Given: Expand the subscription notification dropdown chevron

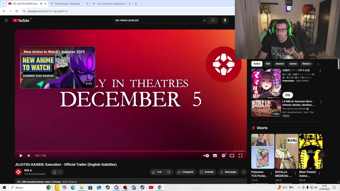Looking at the screenshot, I should [60, 172].
